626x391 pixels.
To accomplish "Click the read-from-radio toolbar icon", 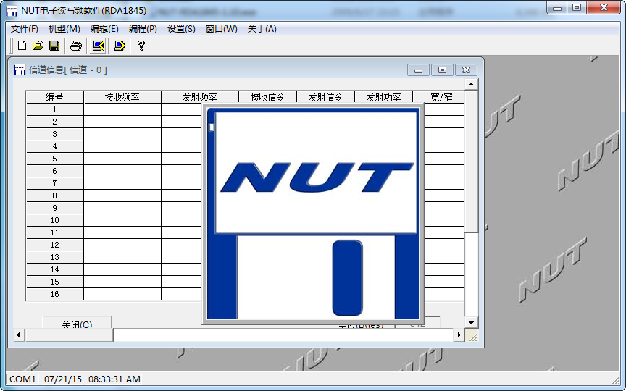I will (98, 46).
